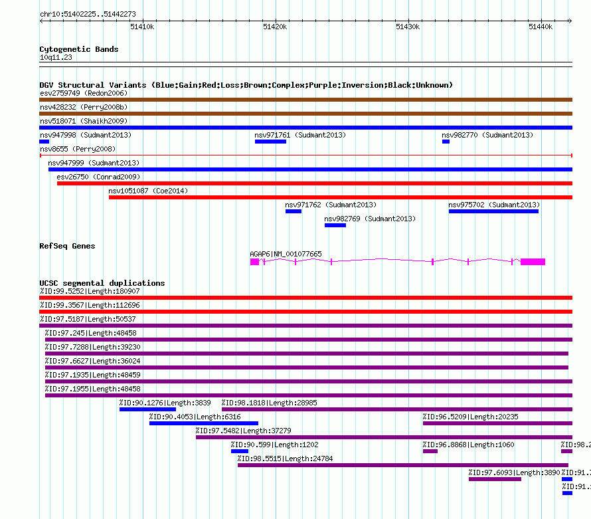
Task: Open variant nsv975702 (Sudmant2013) label
Action: 494,205
